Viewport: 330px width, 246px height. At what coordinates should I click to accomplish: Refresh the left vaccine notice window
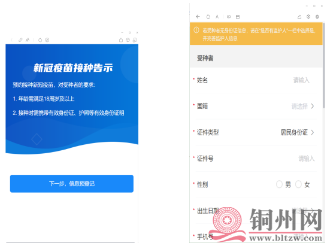click(x=40, y=40)
